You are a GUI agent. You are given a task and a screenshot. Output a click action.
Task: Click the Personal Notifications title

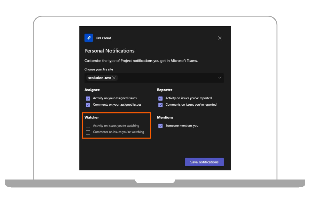pyautogui.click(x=109, y=51)
